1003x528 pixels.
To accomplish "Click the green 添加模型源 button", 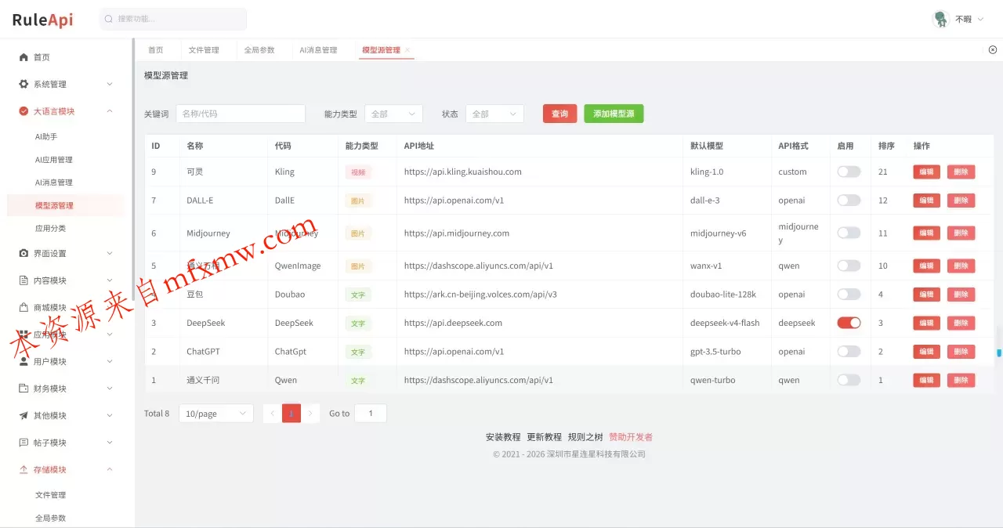I will coord(614,114).
